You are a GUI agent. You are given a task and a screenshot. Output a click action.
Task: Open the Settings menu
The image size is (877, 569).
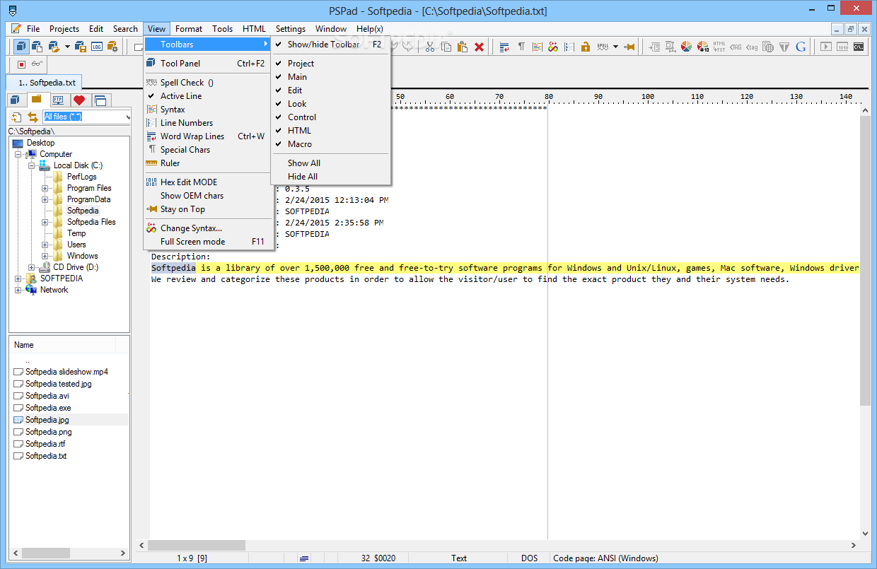tap(291, 29)
